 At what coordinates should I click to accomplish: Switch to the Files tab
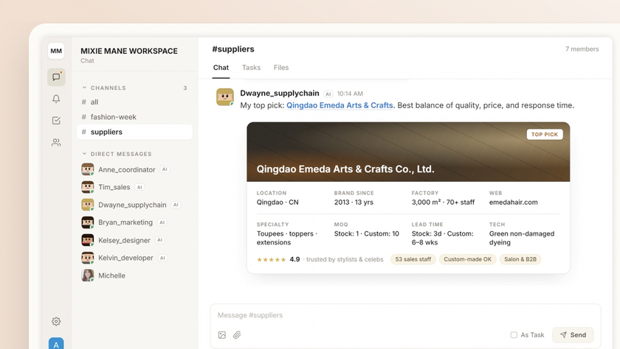coord(281,68)
